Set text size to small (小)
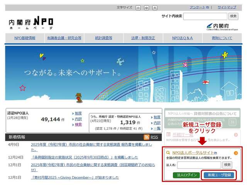This screenshot has height=185, width=247. [138, 8]
